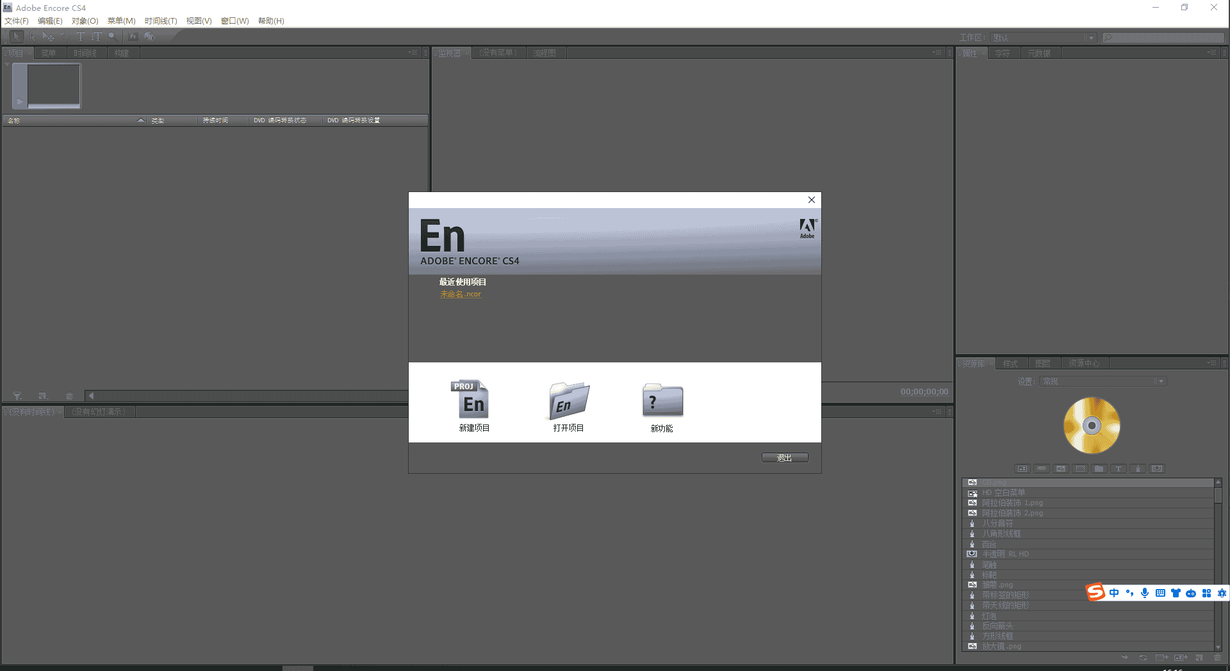Select HD 空白菜单 in the library list
This screenshot has width=1230, height=671.
pos(1088,493)
